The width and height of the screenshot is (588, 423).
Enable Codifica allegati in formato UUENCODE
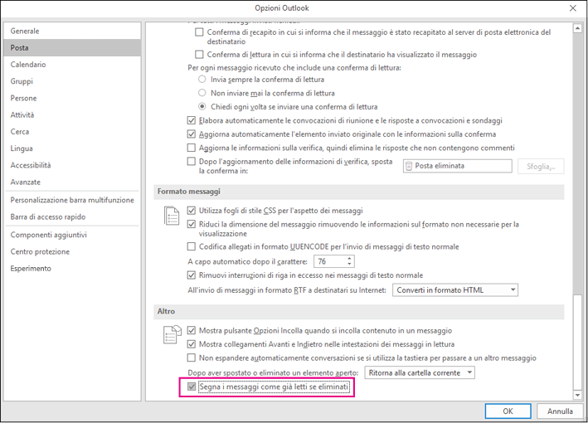[192, 246]
